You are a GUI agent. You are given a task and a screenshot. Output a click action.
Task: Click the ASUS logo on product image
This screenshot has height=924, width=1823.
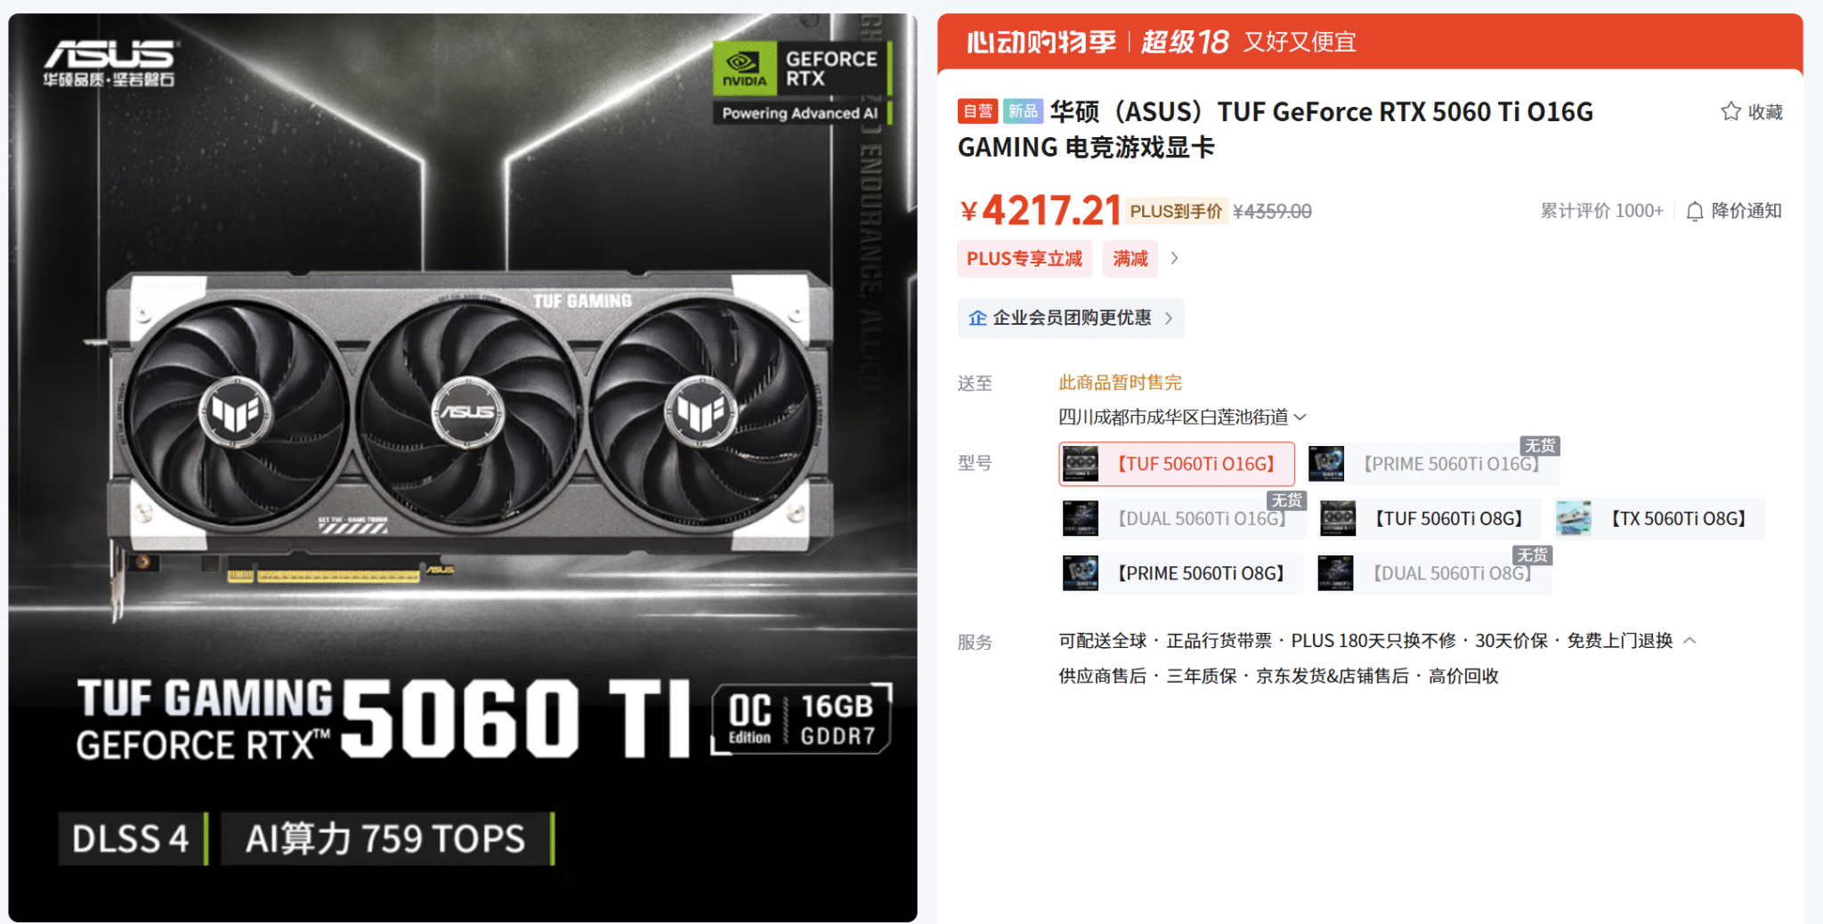109,63
